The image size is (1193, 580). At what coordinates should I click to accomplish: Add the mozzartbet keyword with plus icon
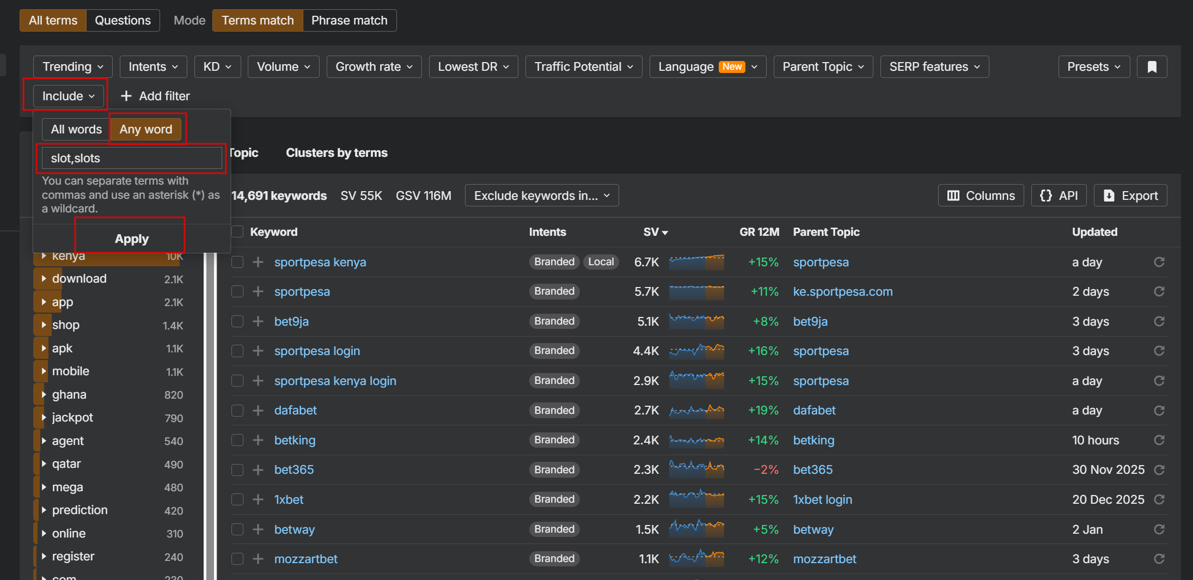258,559
